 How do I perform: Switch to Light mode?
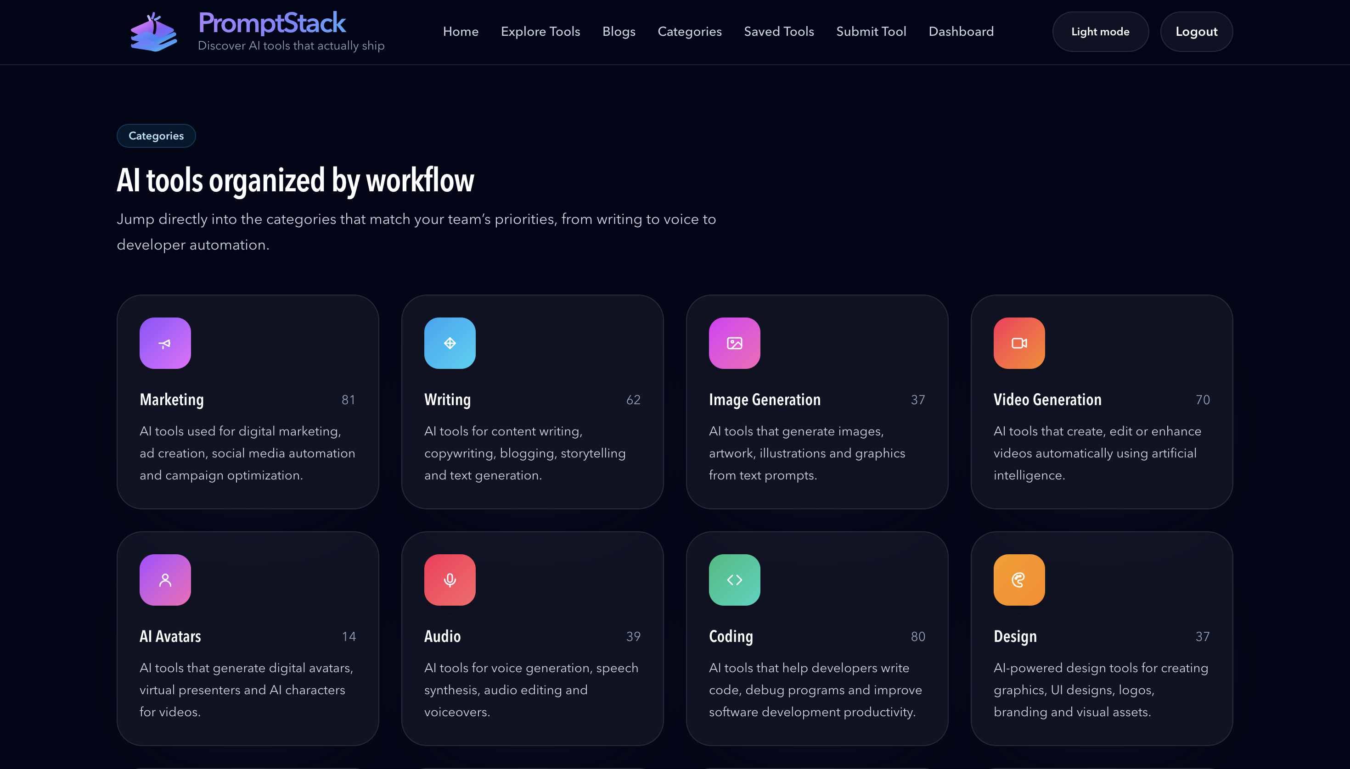coord(1099,31)
